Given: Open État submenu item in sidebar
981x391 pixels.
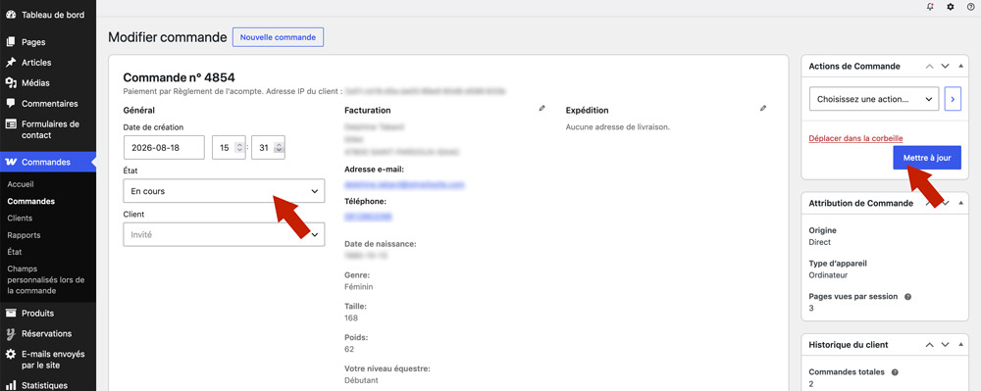Looking at the screenshot, I should tap(15, 253).
